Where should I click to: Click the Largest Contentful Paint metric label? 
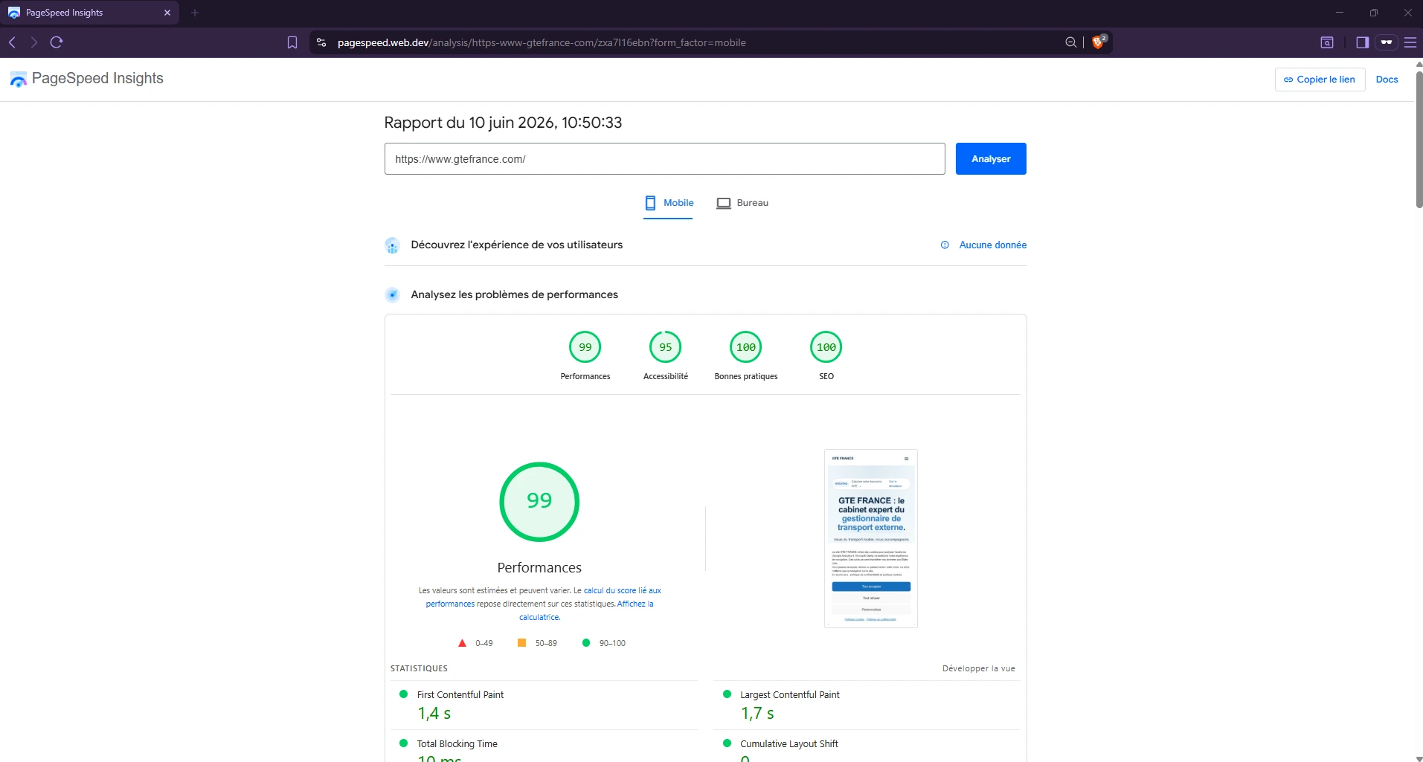click(x=790, y=694)
